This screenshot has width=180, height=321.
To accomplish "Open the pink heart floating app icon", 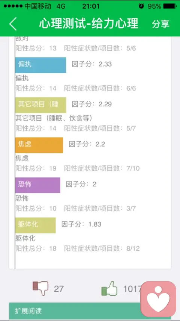I will (158, 299).
